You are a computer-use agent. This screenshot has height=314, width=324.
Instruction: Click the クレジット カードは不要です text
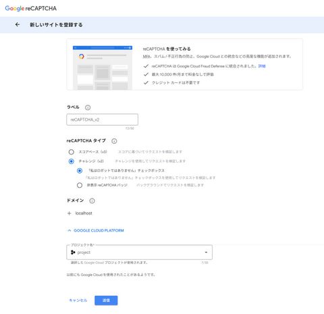pos(175,82)
